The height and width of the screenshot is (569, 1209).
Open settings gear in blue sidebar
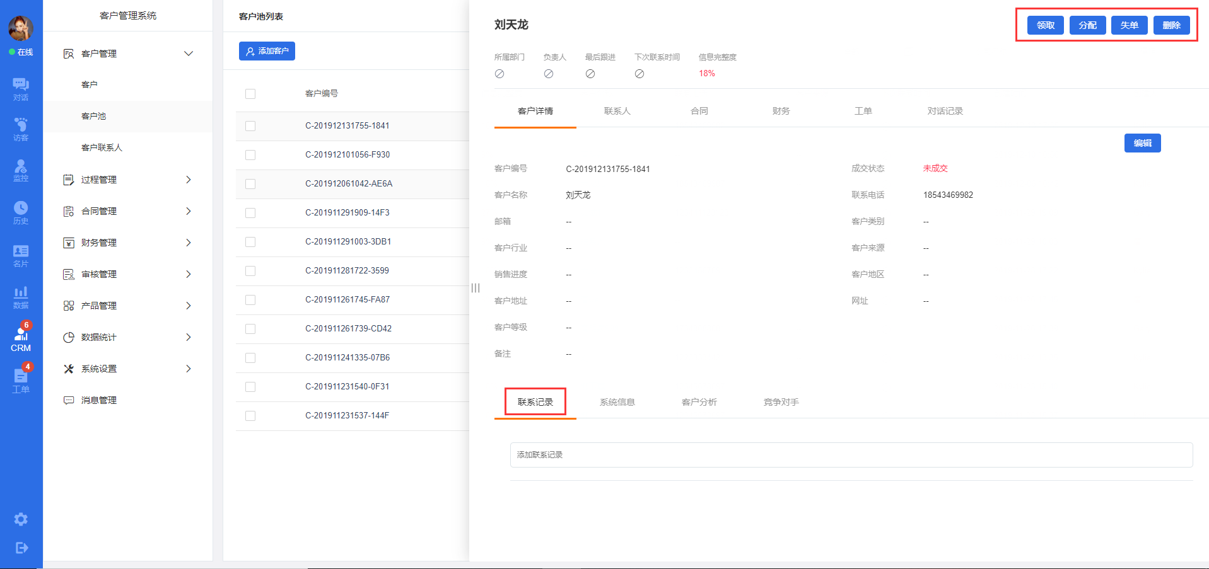tap(21, 519)
